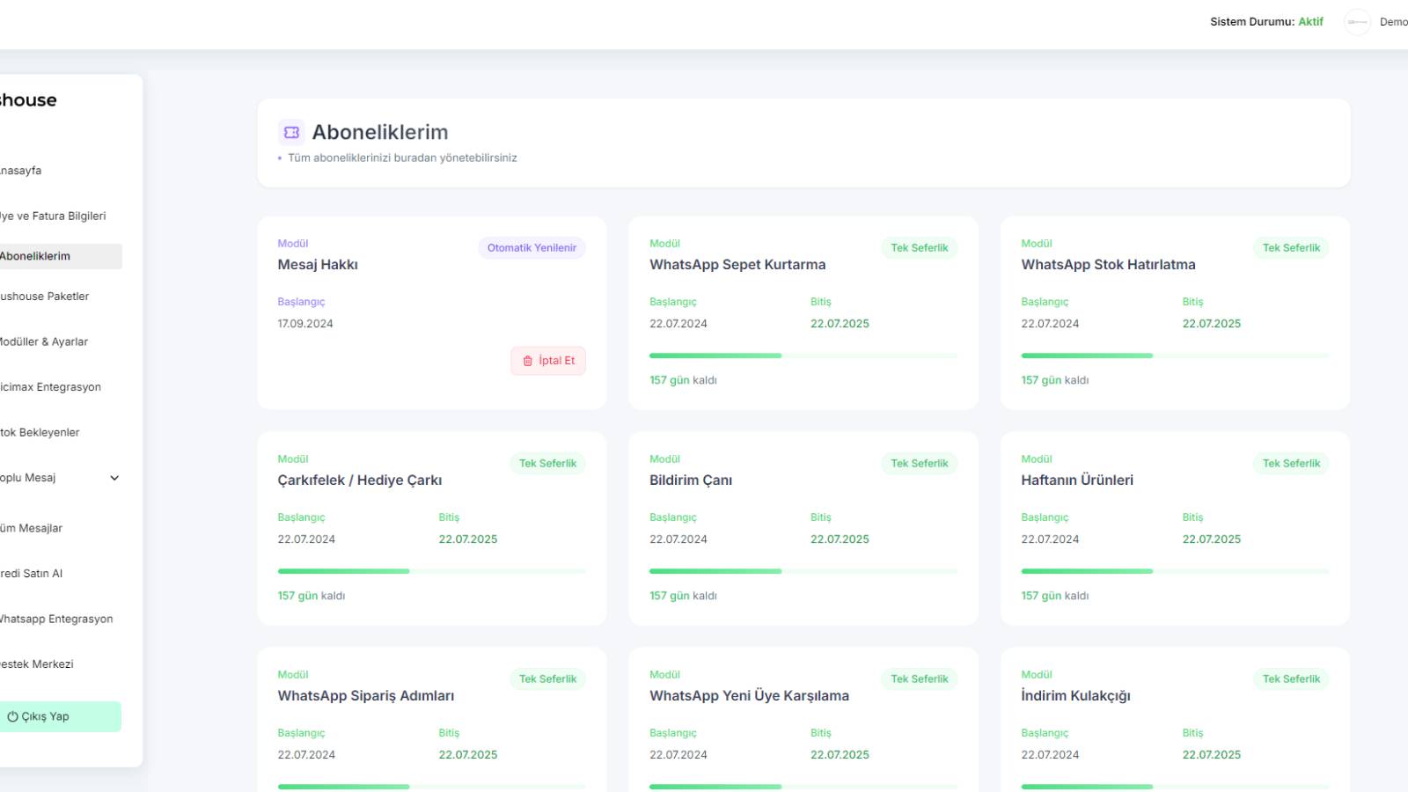This screenshot has width=1408, height=792.
Task: Click the WhatsApp Stok Hatırlatma title
Action: tap(1108, 265)
